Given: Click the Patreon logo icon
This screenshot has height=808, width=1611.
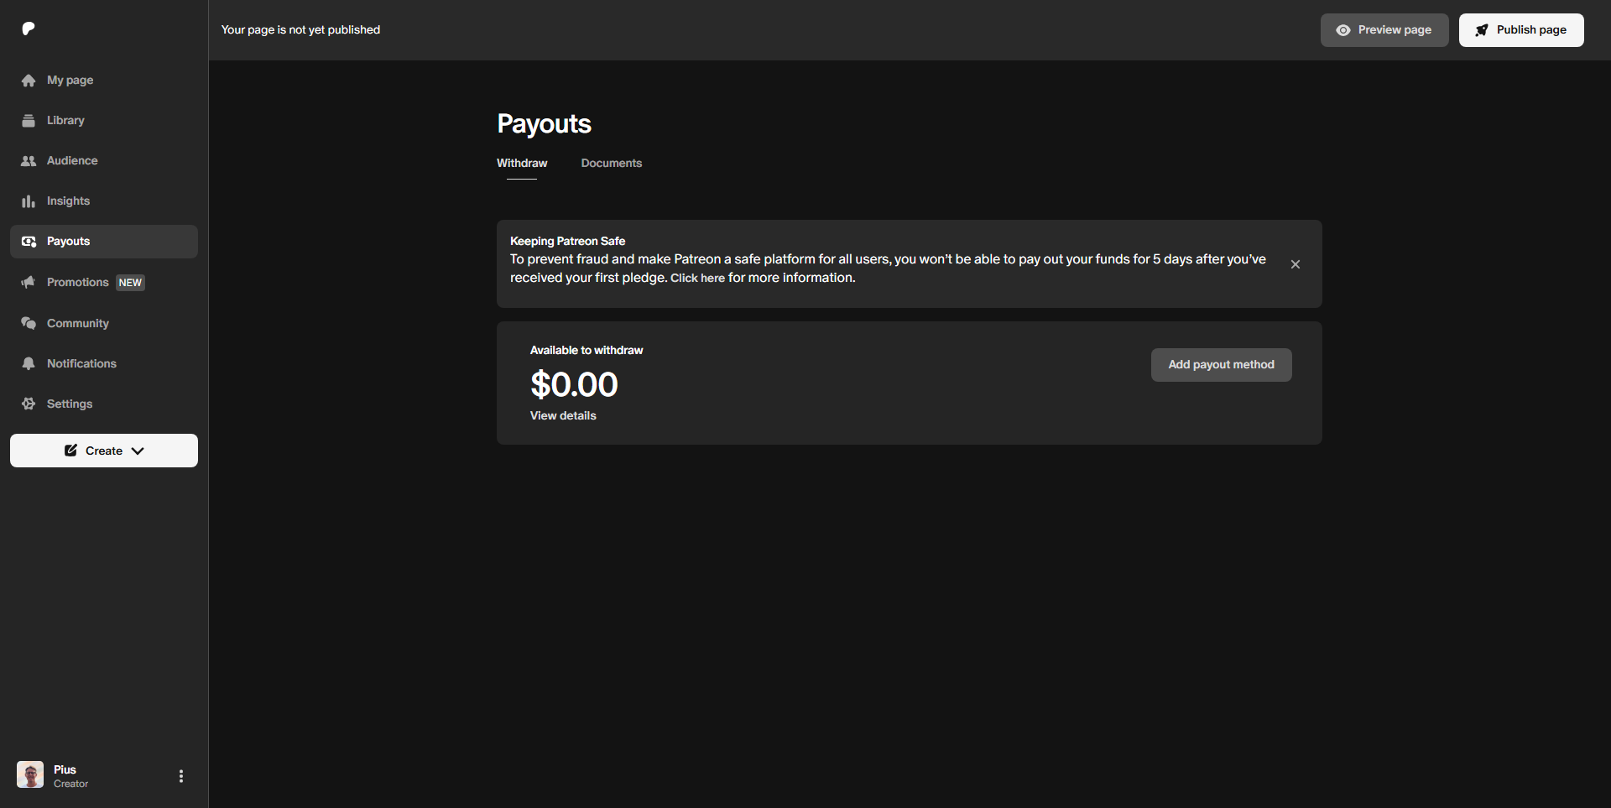Looking at the screenshot, I should click(29, 29).
